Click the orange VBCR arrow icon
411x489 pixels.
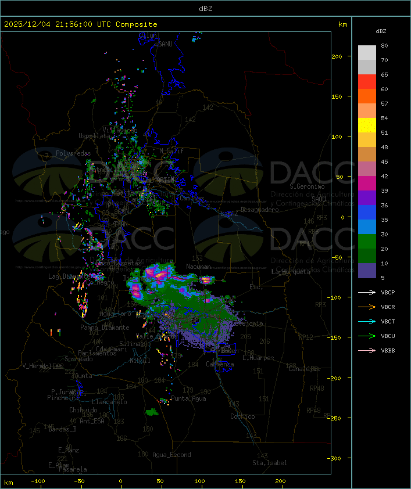[367, 307]
